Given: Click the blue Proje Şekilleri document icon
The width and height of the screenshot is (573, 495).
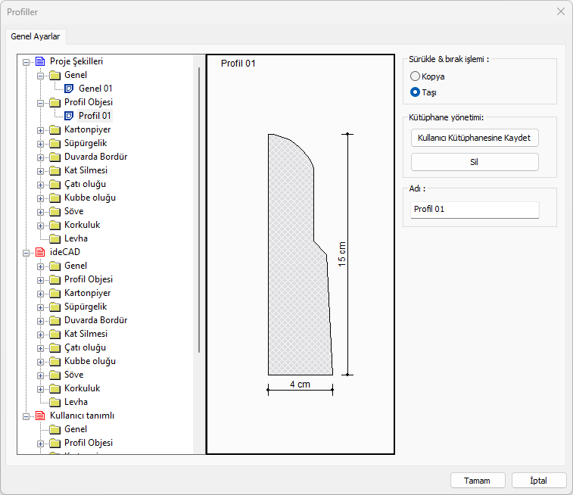Looking at the screenshot, I should coord(40,61).
